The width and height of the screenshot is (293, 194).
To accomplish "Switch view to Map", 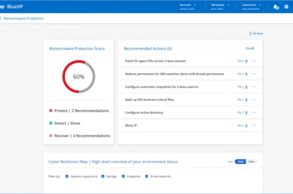I will coord(240,161).
